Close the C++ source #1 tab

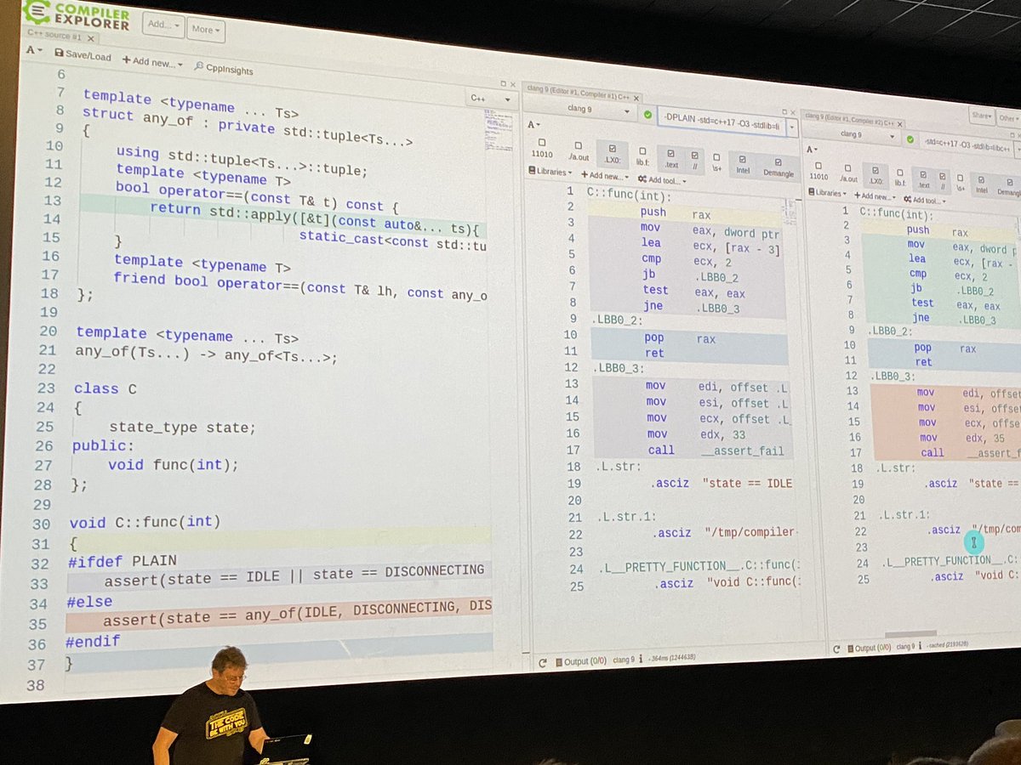[91, 37]
